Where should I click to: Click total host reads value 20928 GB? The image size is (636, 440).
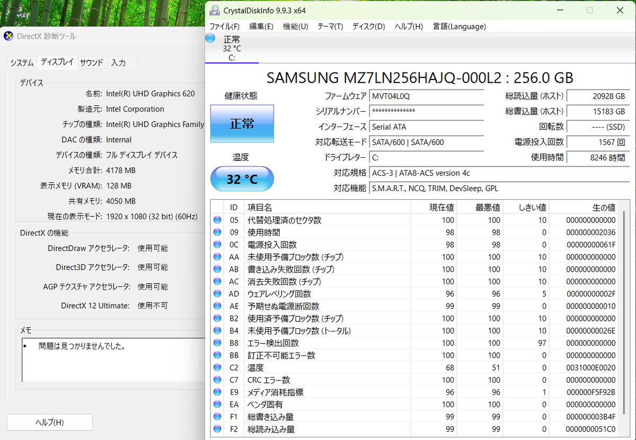point(598,96)
